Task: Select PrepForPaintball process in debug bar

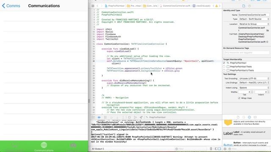Action: [156, 117]
